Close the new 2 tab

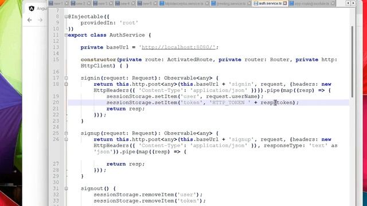click(x=89, y=3)
